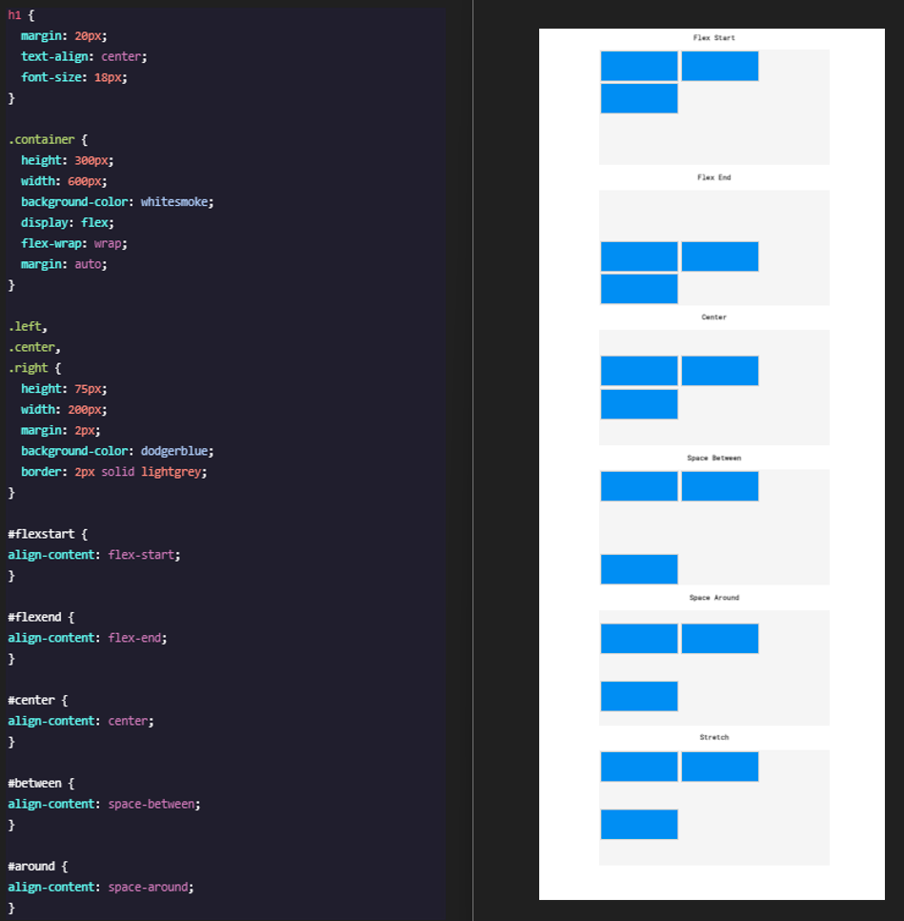Click the ".container {" selector
Screen dimensions: 904x921
tap(48, 140)
